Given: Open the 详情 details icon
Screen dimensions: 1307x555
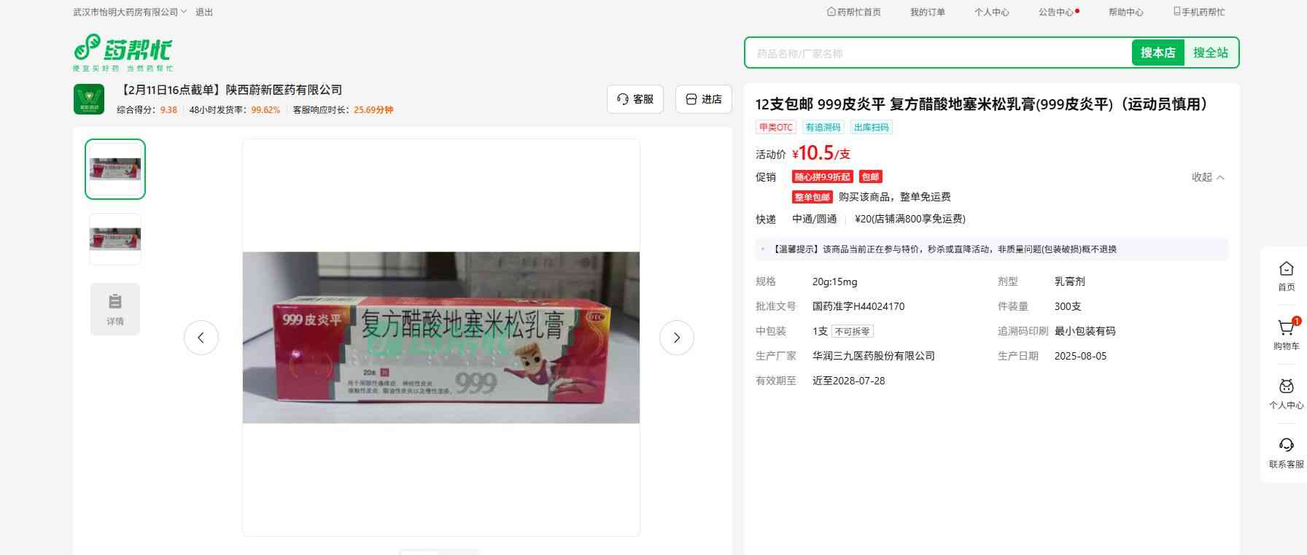Looking at the screenshot, I should [x=115, y=308].
